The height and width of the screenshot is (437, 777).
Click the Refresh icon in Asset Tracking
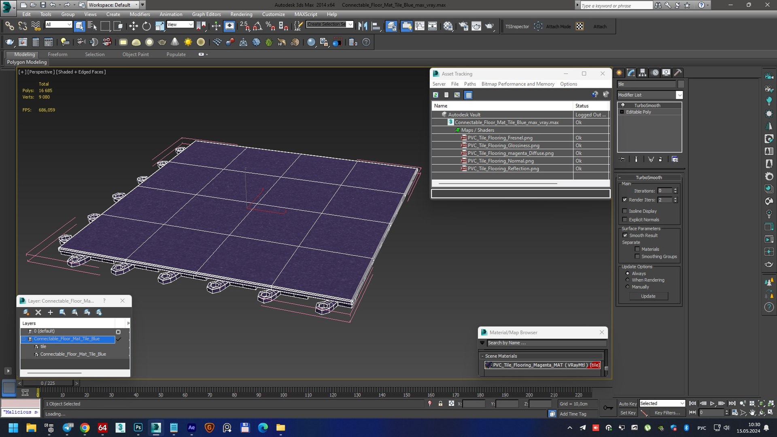point(435,95)
